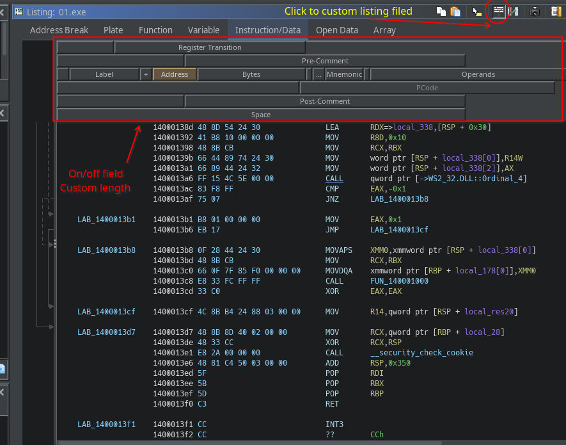Click the Listing window title icon

click(x=19, y=12)
